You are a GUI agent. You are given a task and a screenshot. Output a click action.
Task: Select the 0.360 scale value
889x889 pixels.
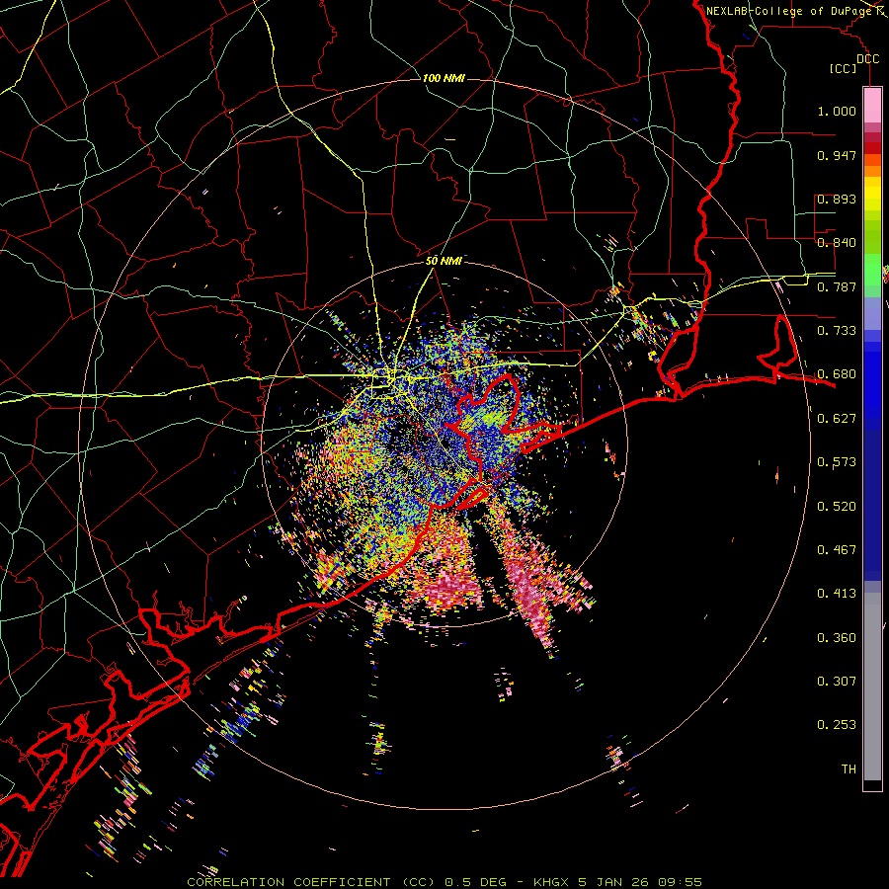(x=837, y=637)
